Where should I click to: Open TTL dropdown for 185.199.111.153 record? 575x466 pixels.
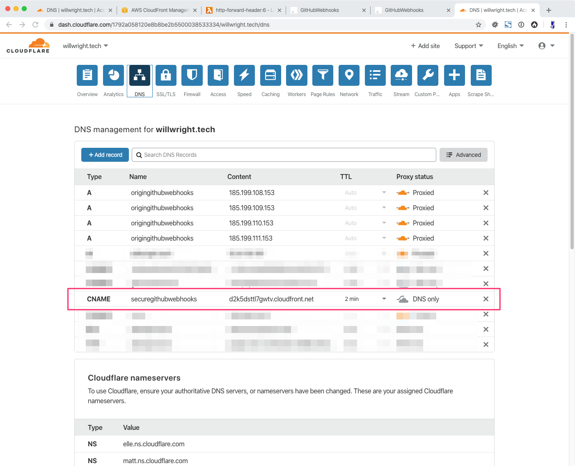click(384, 238)
